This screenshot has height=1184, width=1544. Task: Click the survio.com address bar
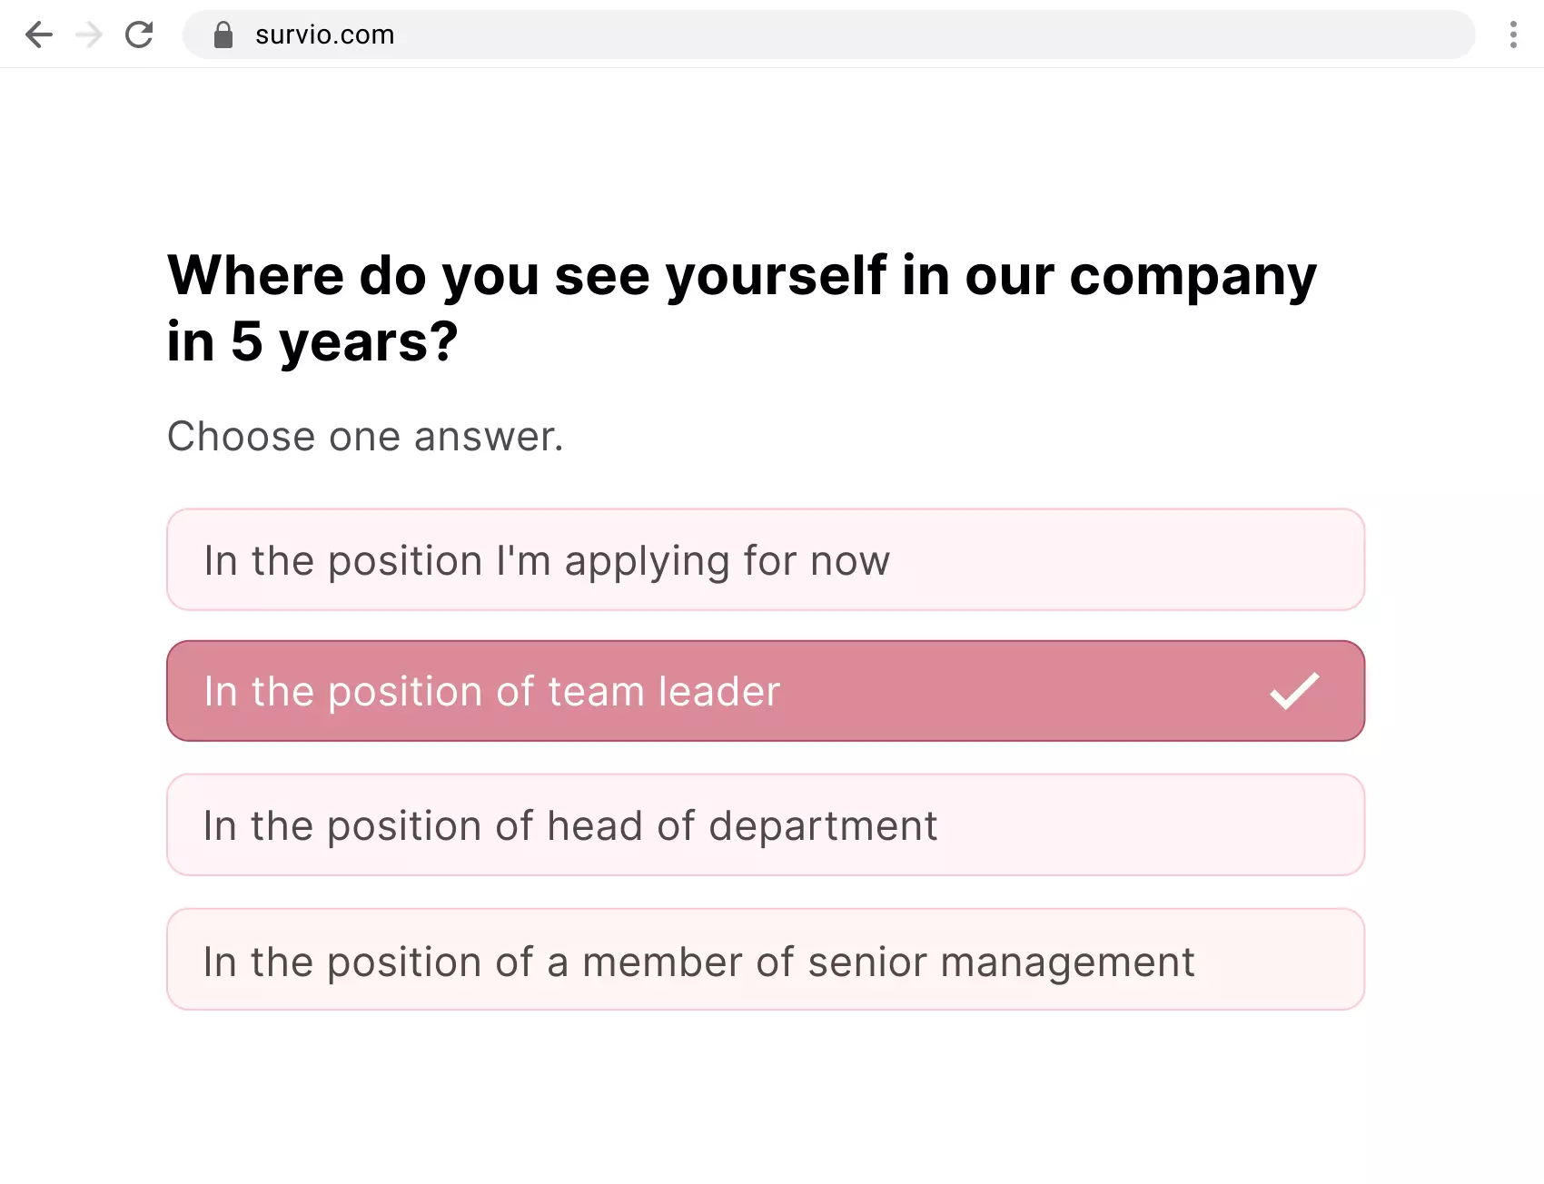click(817, 35)
